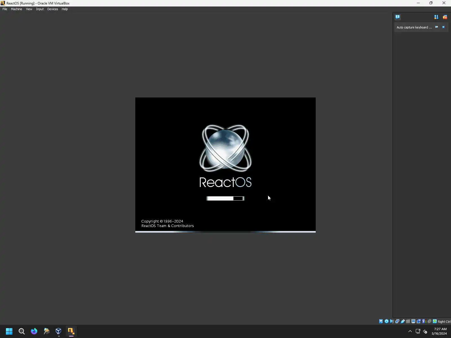Click the ReactOS globe logo in VM
451x338 pixels.
[x=225, y=148]
